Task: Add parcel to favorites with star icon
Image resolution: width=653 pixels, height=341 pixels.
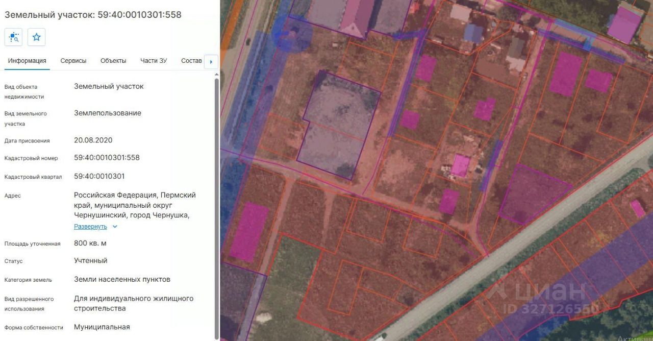Action: pos(36,37)
